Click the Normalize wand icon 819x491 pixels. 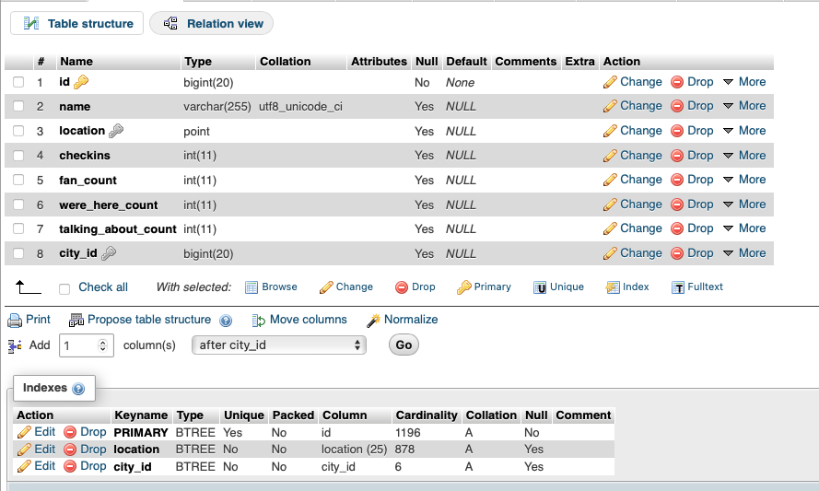tap(373, 321)
